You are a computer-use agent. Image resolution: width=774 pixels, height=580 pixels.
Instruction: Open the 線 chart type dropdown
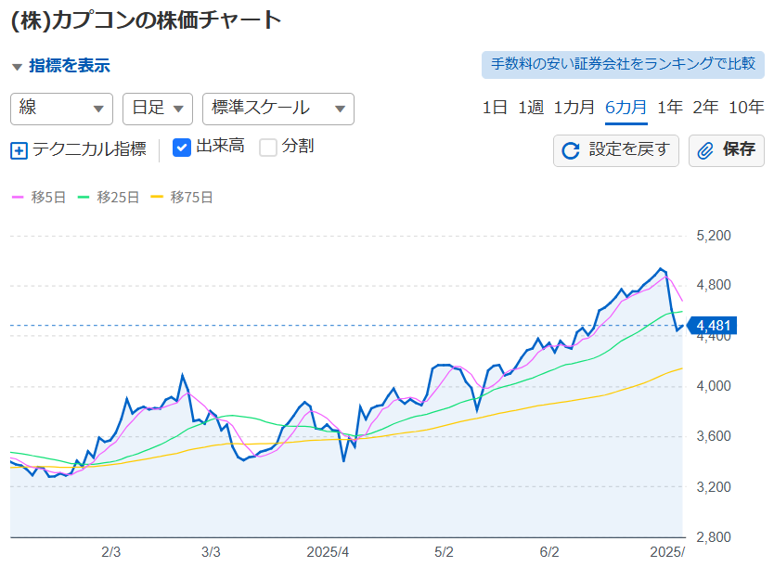pos(61,109)
